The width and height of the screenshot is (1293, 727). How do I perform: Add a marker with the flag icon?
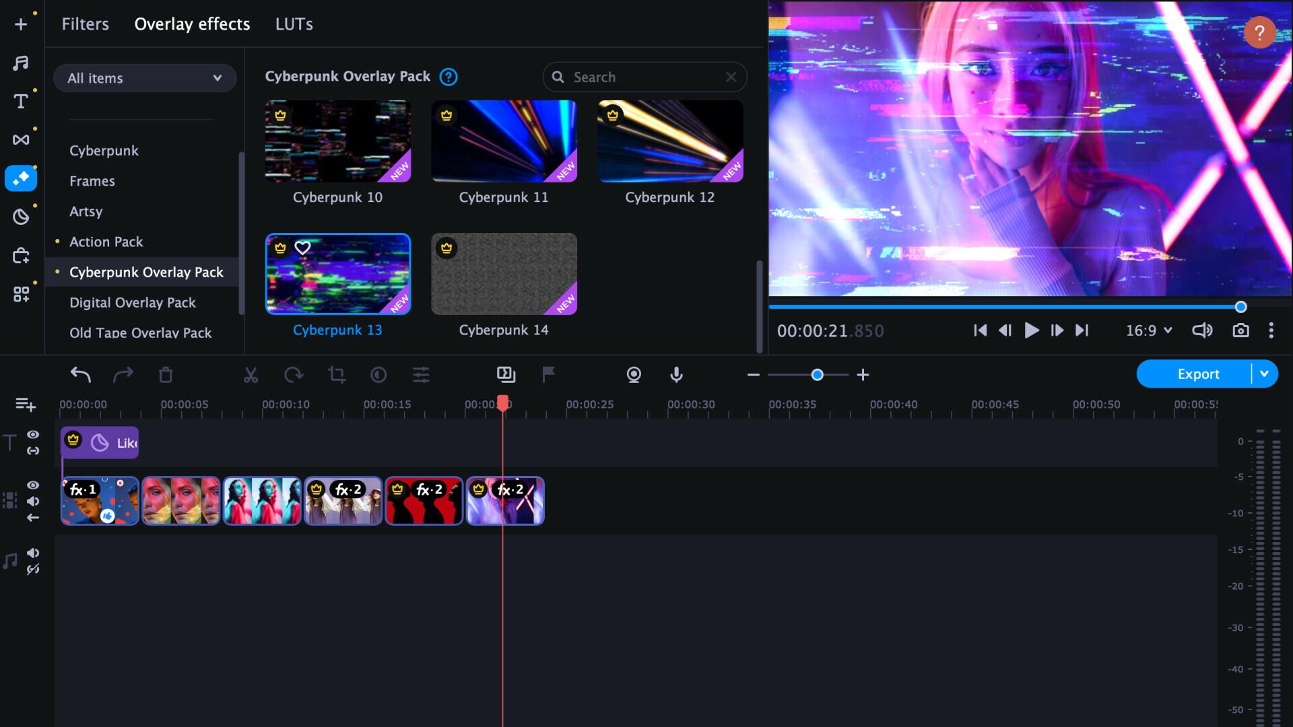coord(549,375)
